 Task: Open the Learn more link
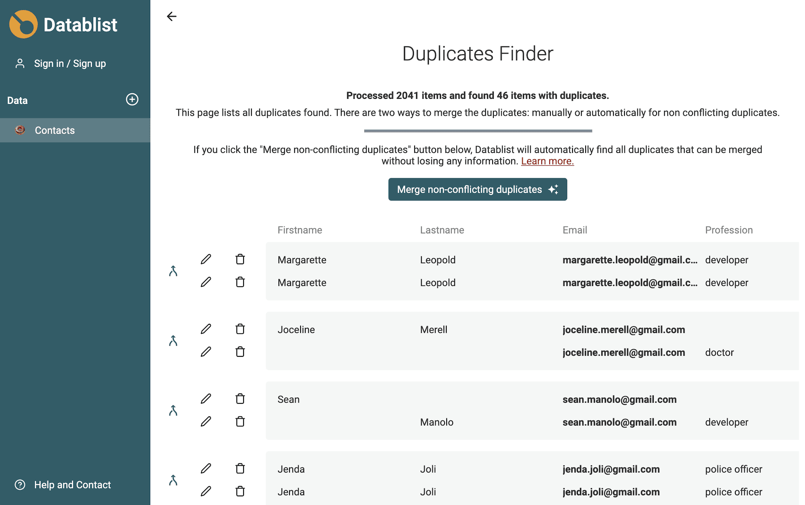(x=547, y=161)
